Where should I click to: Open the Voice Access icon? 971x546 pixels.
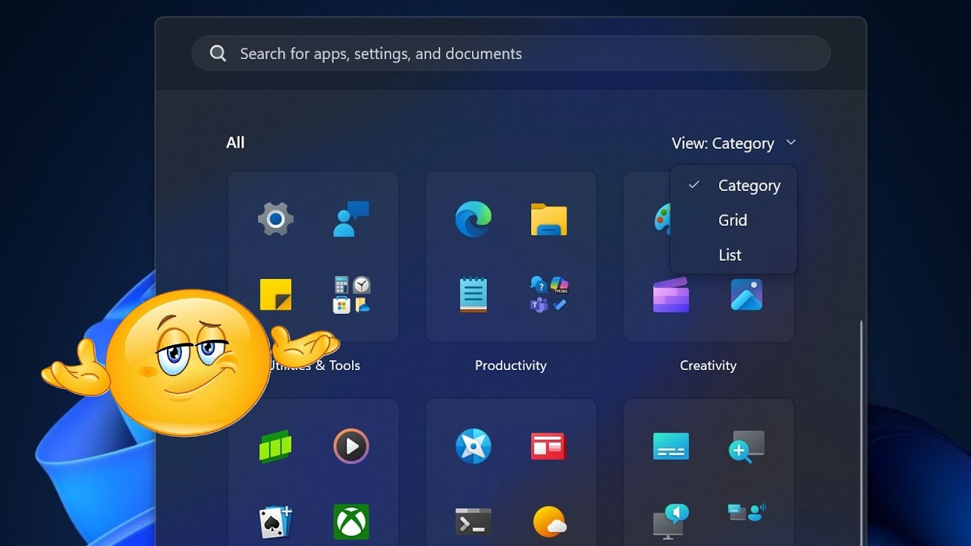coord(746,513)
